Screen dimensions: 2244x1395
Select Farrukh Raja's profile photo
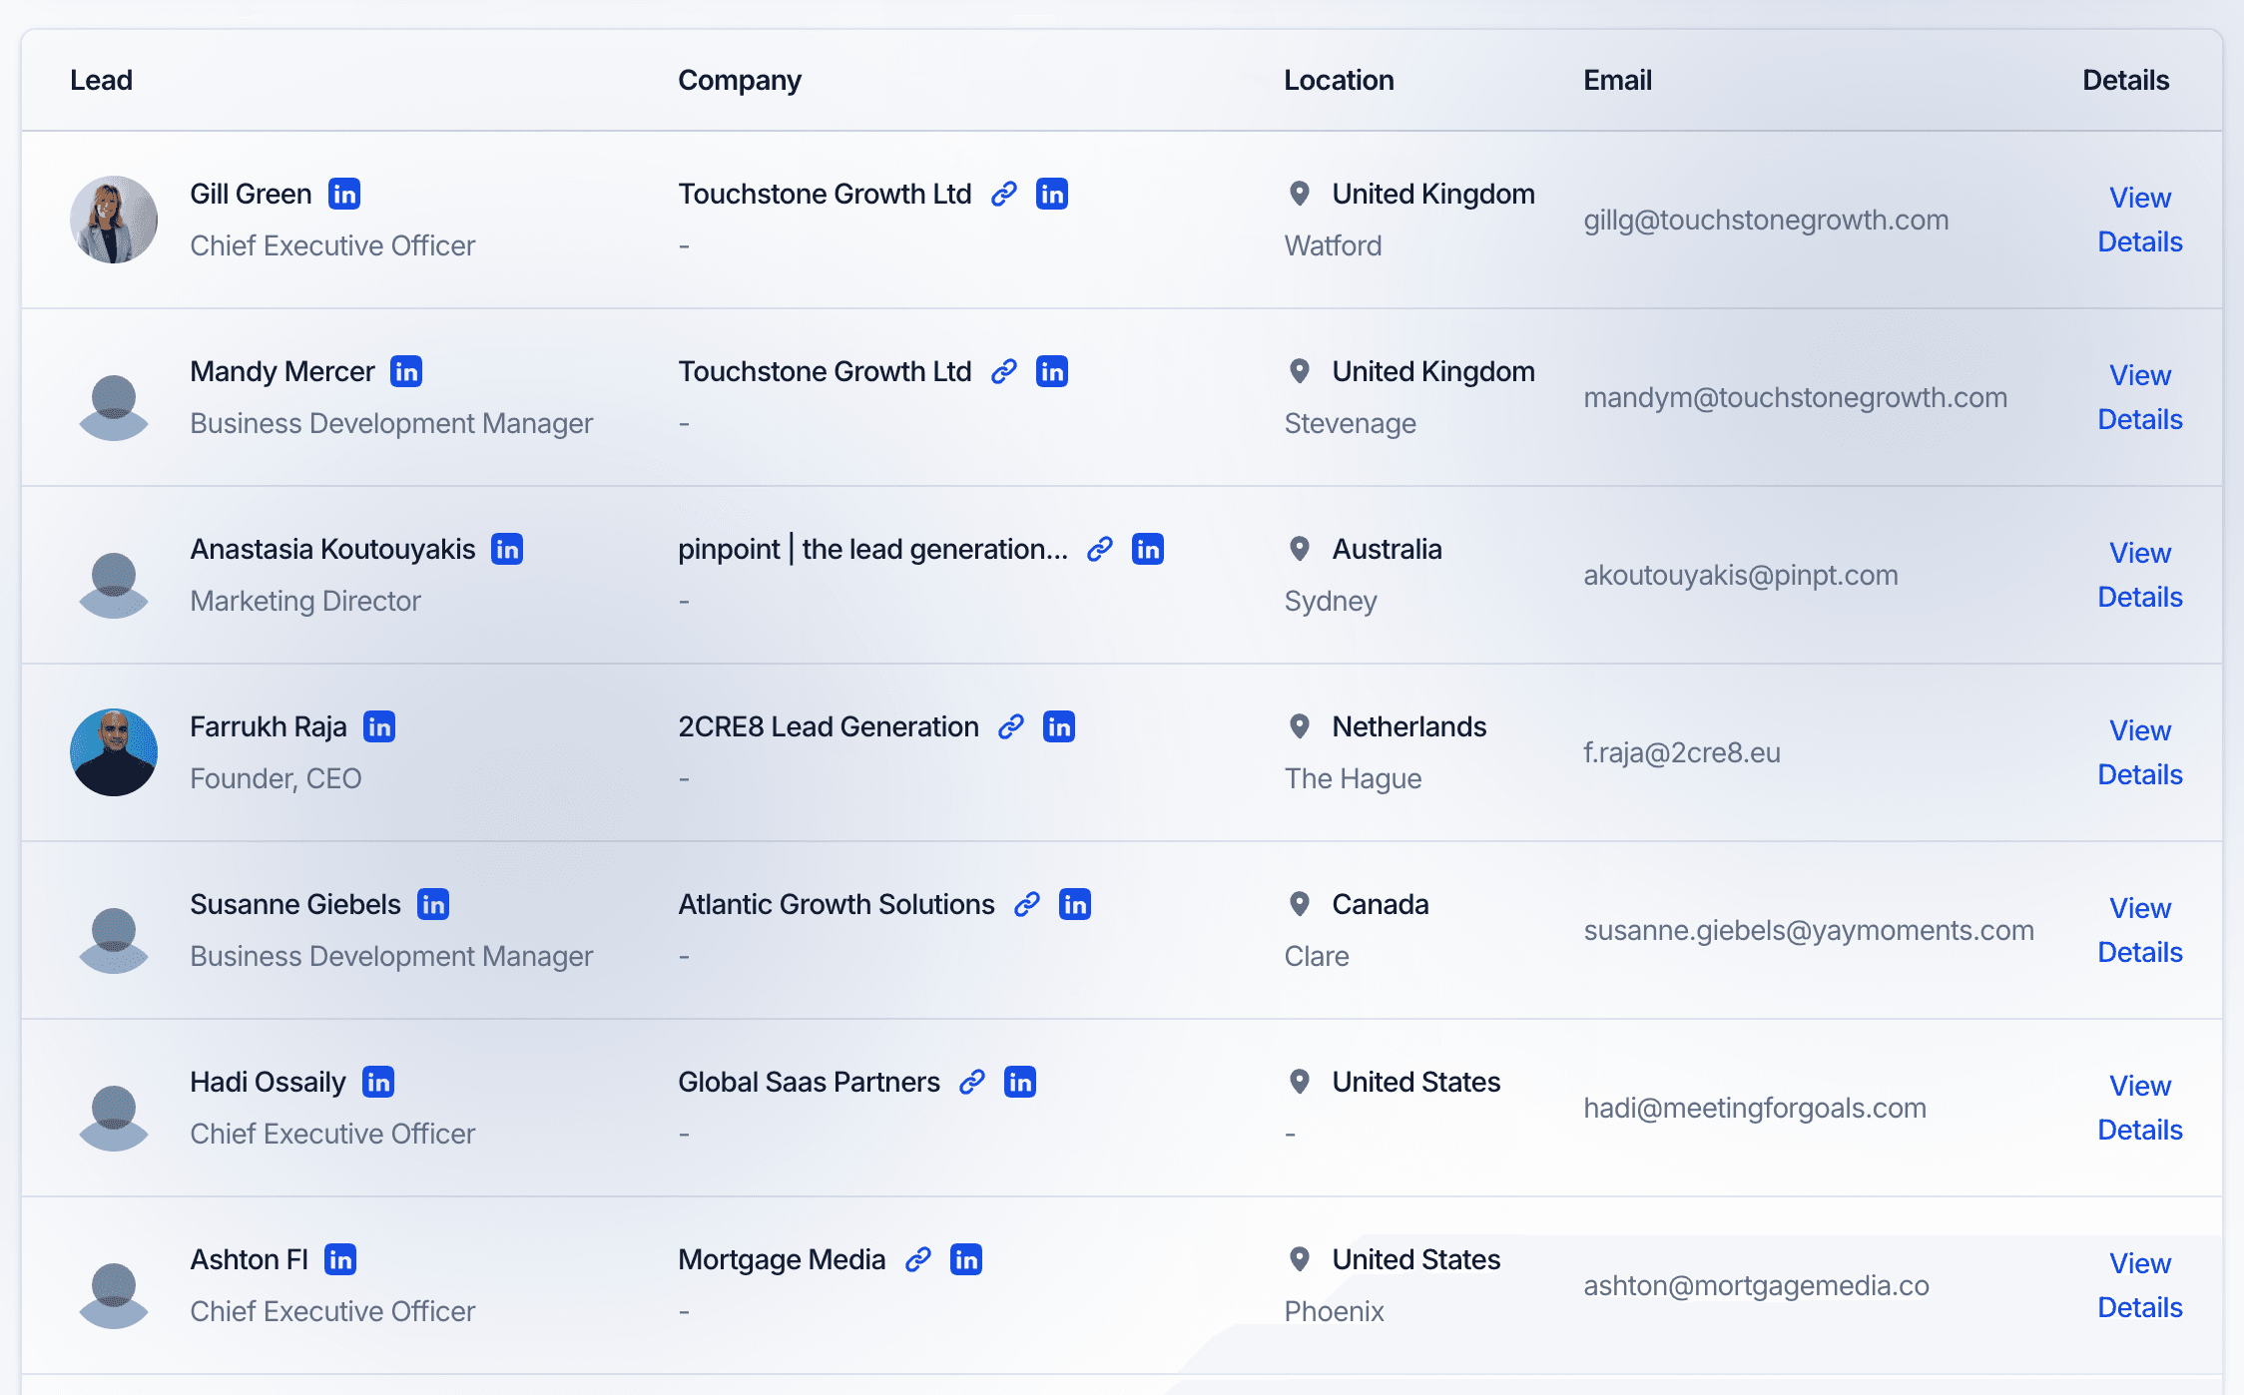click(x=114, y=752)
